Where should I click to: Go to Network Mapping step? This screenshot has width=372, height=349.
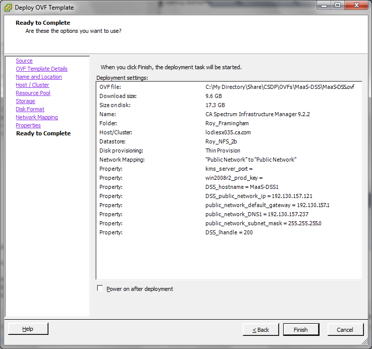point(37,117)
